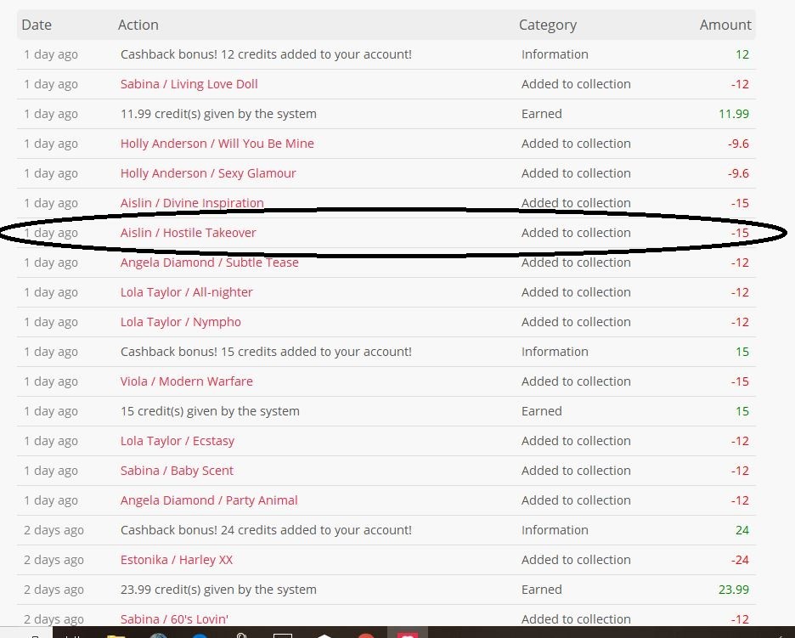795x638 pixels.
Task: Click 'Information' category in Cashback 12 row
Action: pos(555,54)
